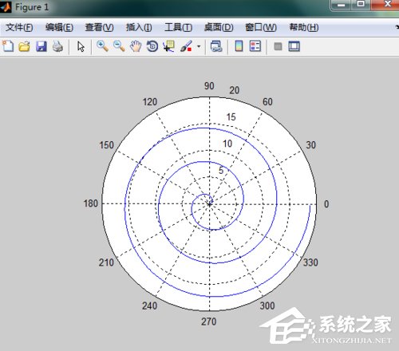Click the center origin of the polar plot
The width and height of the screenshot is (399, 351).
click(209, 204)
